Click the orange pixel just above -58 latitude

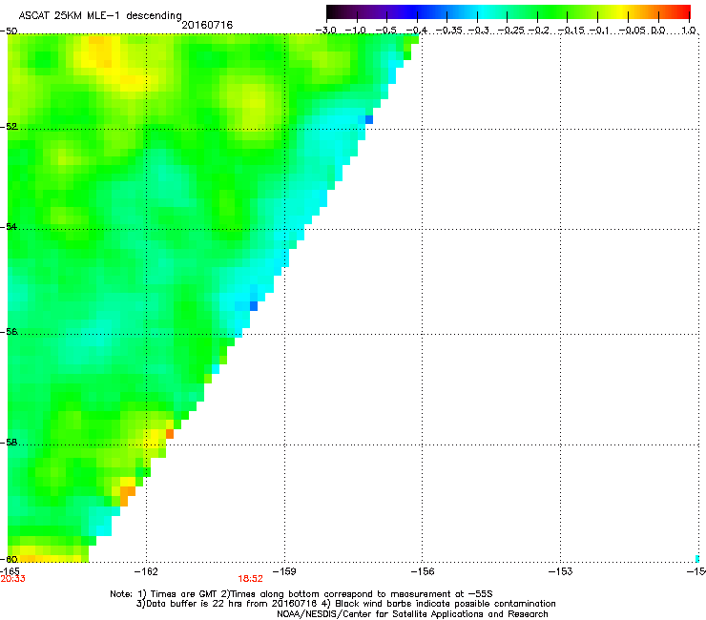pyautogui.click(x=170, y=434)
